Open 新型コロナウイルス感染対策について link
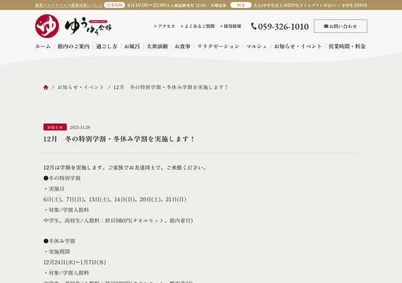Viewport: 402px width, 283px height. 69,5
